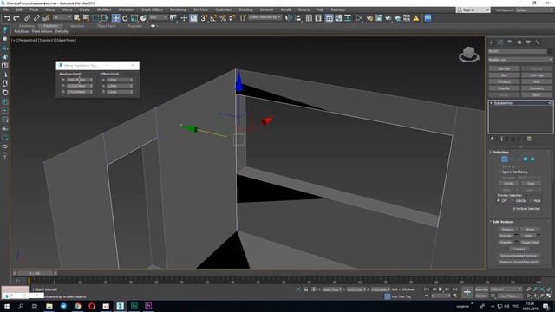
Task: Open the Modify panel tab icon
Action: tap(500, 42)
